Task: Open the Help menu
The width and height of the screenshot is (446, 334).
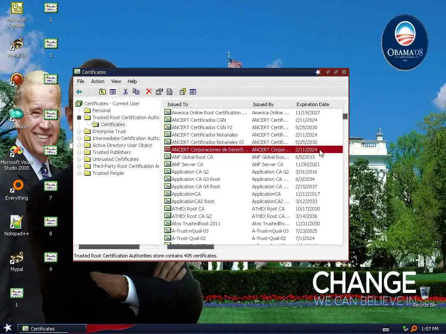Action: tap(132, 81)
